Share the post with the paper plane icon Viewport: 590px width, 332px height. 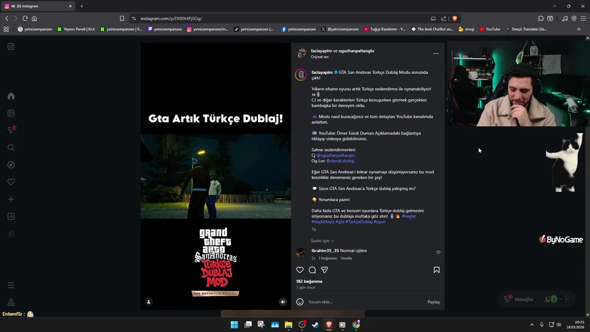click(324, 270)
